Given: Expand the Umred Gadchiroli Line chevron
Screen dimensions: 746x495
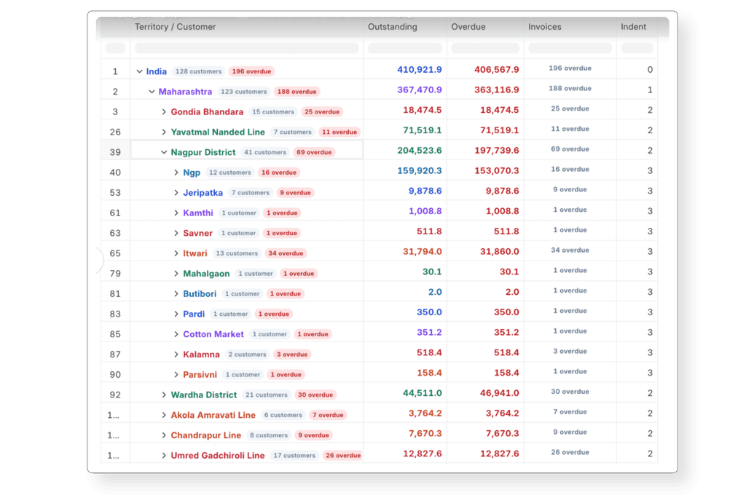Looking at the screenshot, I should point(164,455).
